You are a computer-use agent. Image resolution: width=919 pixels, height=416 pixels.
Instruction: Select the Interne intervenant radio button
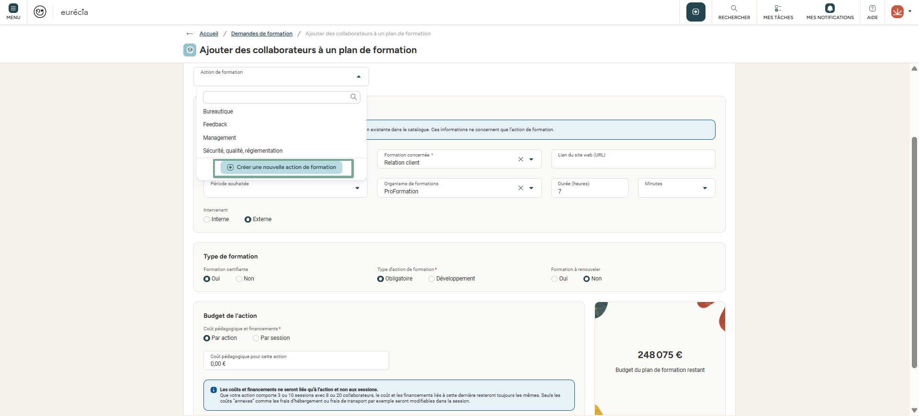(x=207, y=220)
